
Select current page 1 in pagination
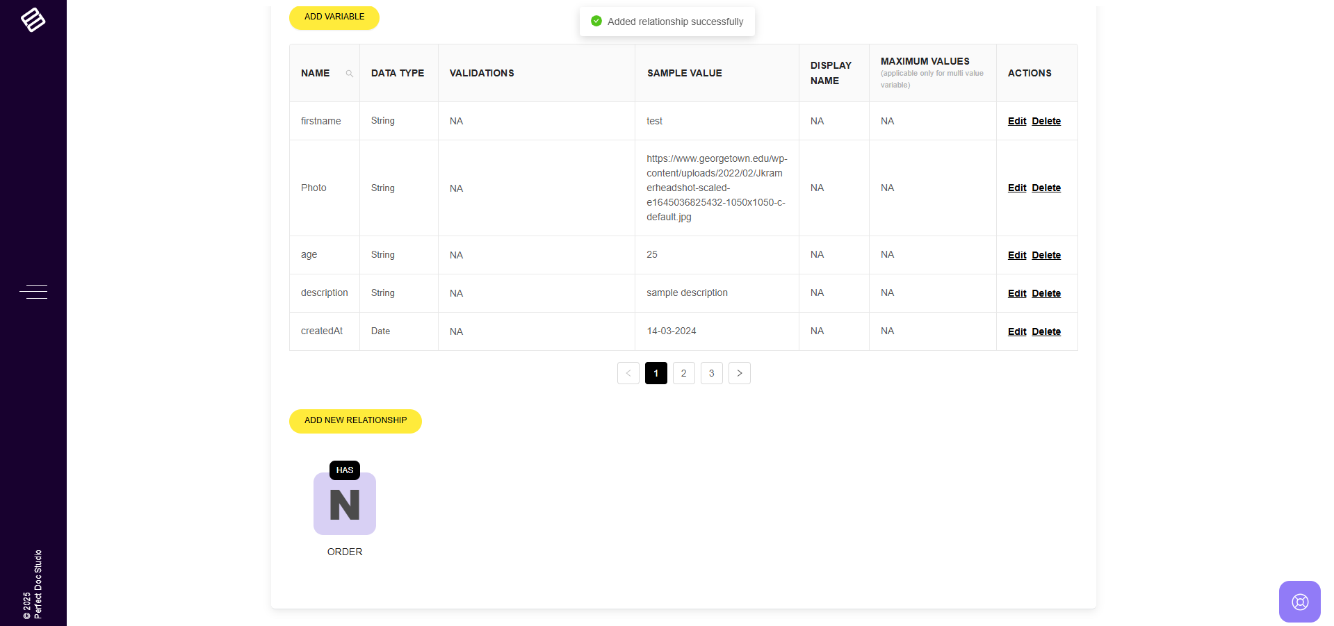click(656, 373)
